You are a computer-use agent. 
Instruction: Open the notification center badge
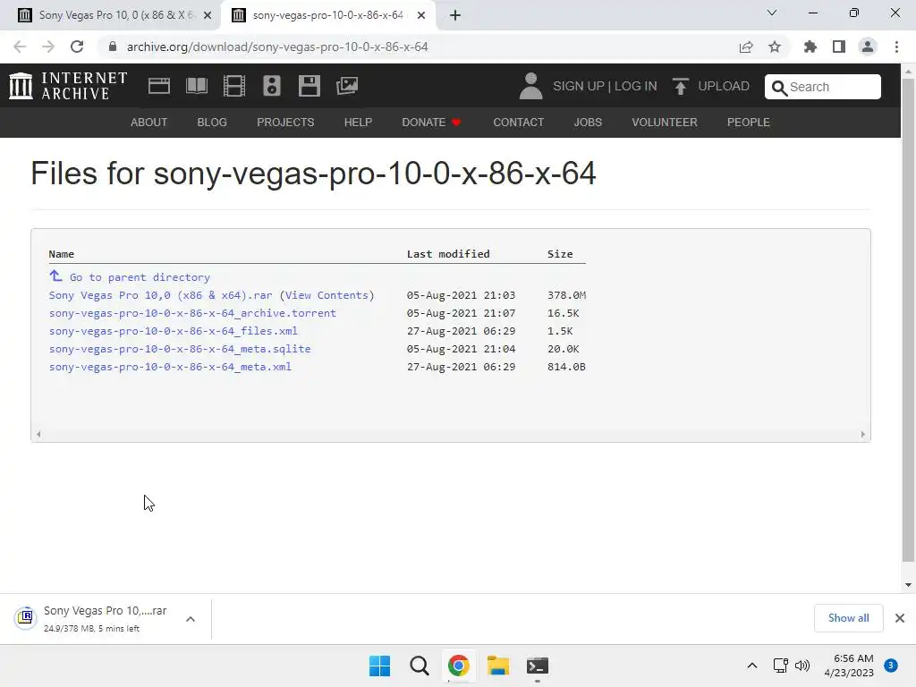pos(891,666)
